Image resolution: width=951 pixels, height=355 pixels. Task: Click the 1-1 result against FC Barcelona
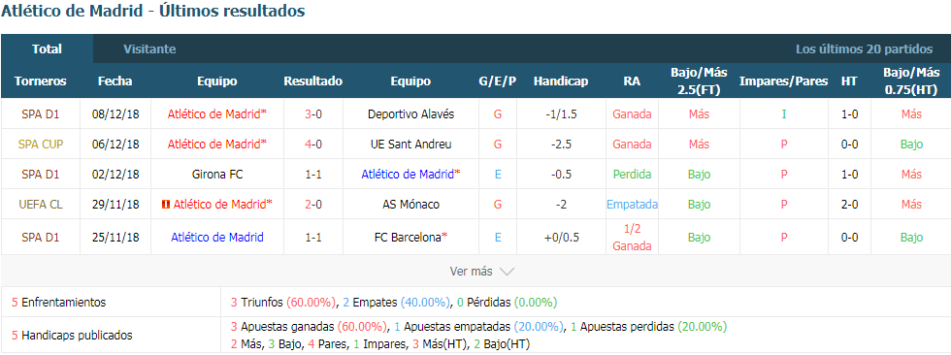(312, 238)
